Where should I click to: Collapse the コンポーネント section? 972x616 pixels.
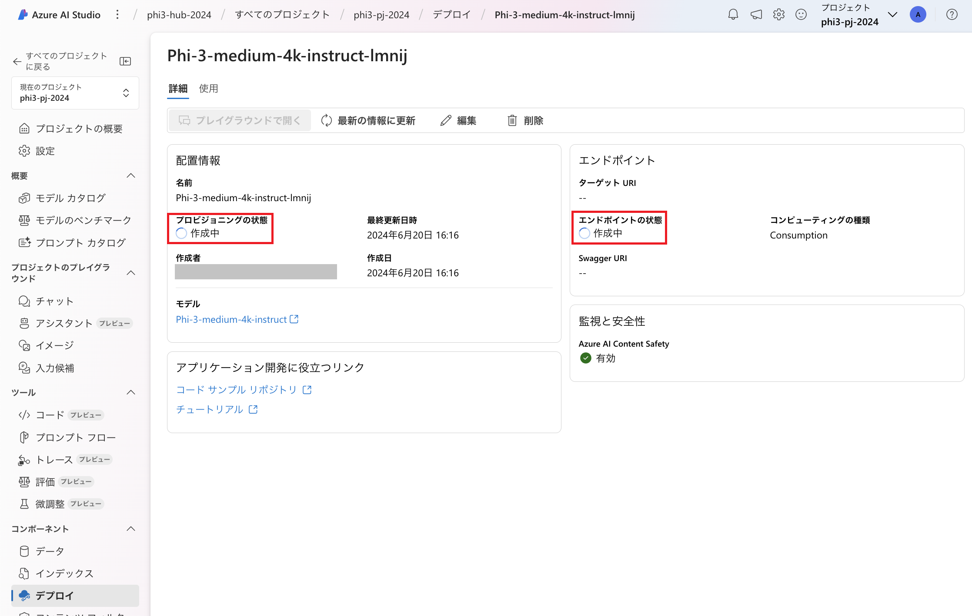pyautogui.click(x=130, y=529)
